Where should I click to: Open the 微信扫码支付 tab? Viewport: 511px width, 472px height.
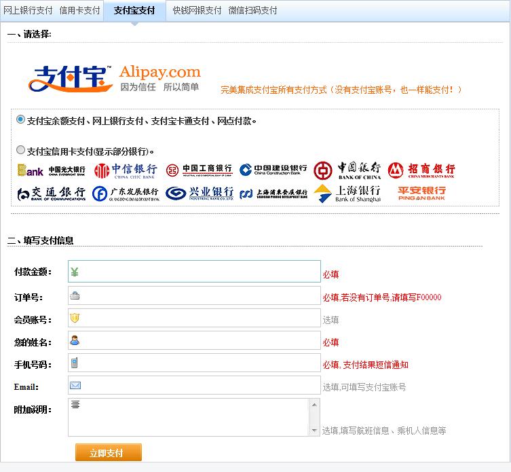(x=252, y=10)
